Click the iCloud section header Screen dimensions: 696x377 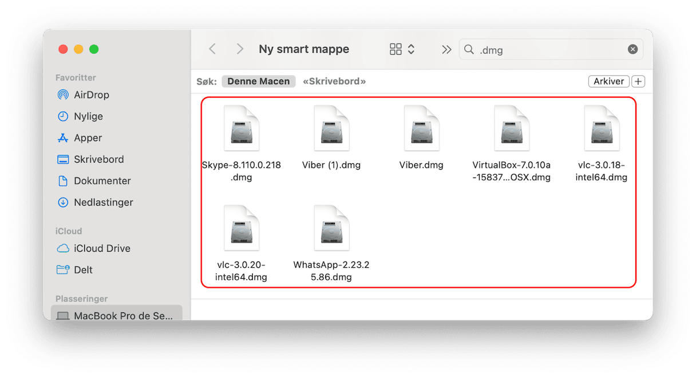click(x=69, y=231)
